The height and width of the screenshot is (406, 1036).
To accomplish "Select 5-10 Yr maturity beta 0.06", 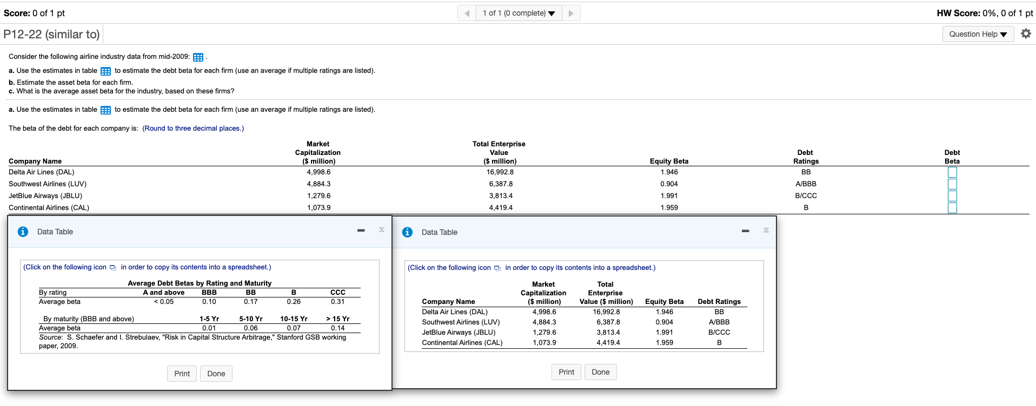I will (250, 328).
